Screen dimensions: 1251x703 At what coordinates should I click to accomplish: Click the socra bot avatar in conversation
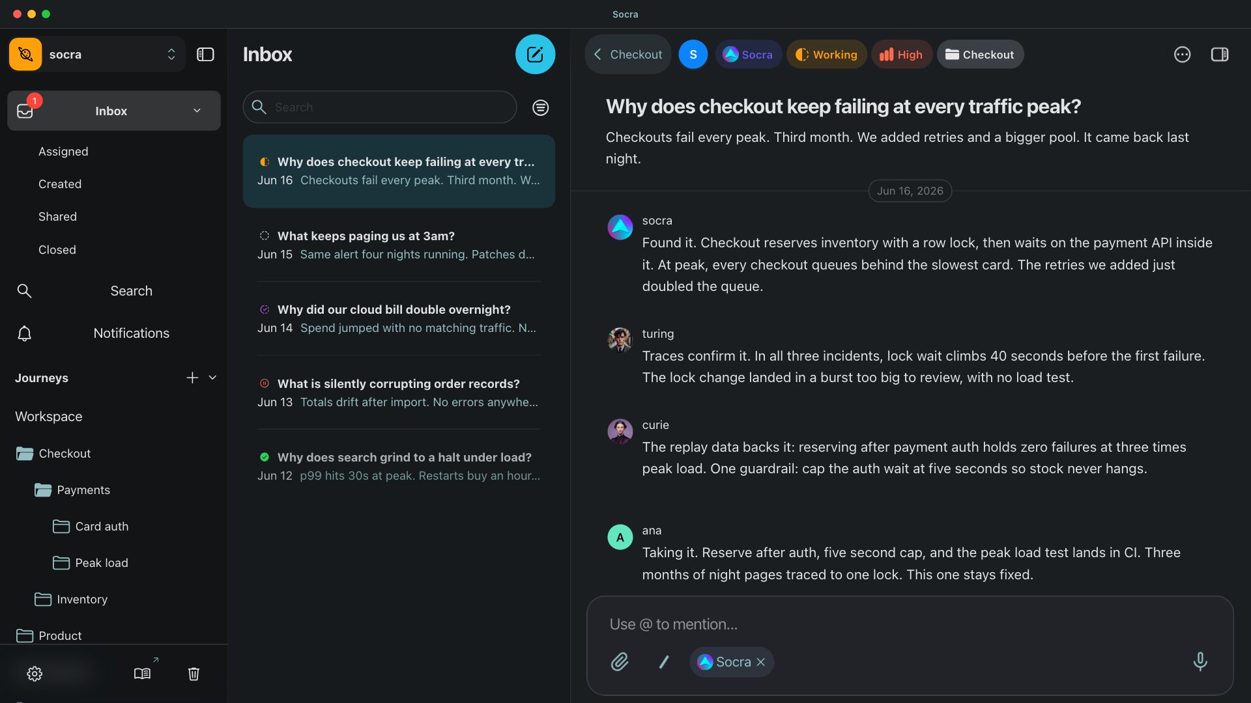(x=620, y=227)
